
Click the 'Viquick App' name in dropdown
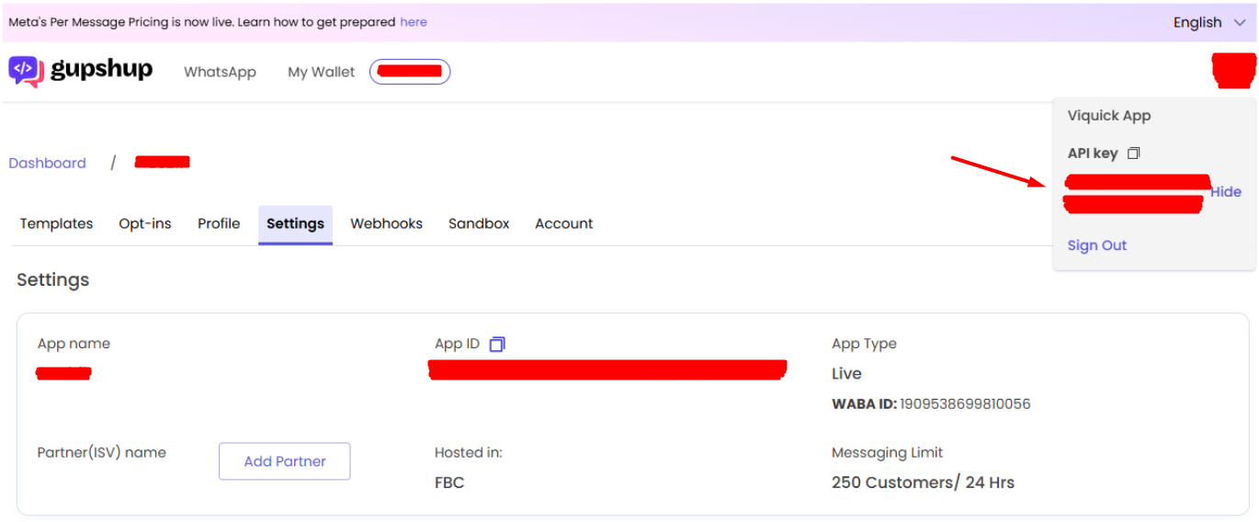[1109, 116]
